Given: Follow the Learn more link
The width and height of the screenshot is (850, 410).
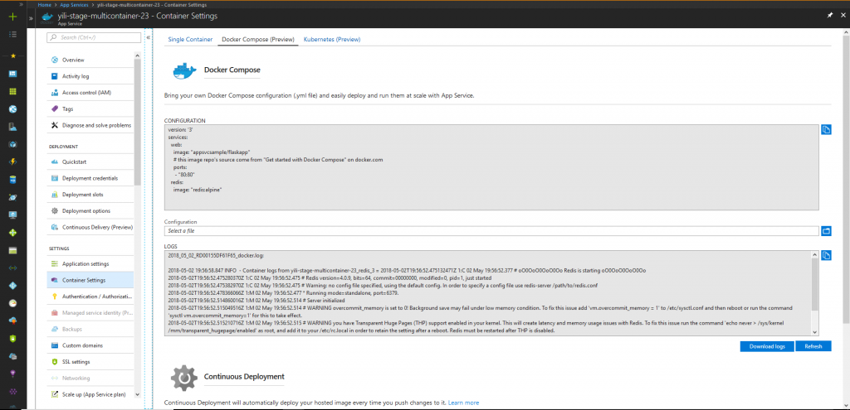Looking at the screenshot, I should [463, 403].
